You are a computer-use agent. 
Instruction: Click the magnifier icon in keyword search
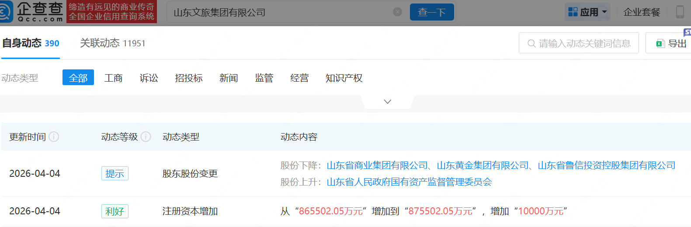pyautogui.click(x=531, y=43)
